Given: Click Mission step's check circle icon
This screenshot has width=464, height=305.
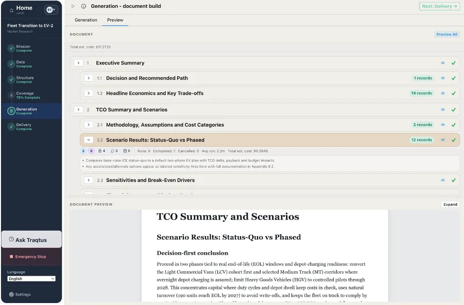Looking at the screenshot, I should [11, 48].
